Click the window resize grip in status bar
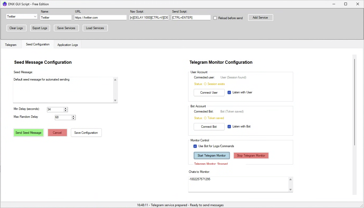This screenshot has width=364, height=208. (x=362, y=206)
